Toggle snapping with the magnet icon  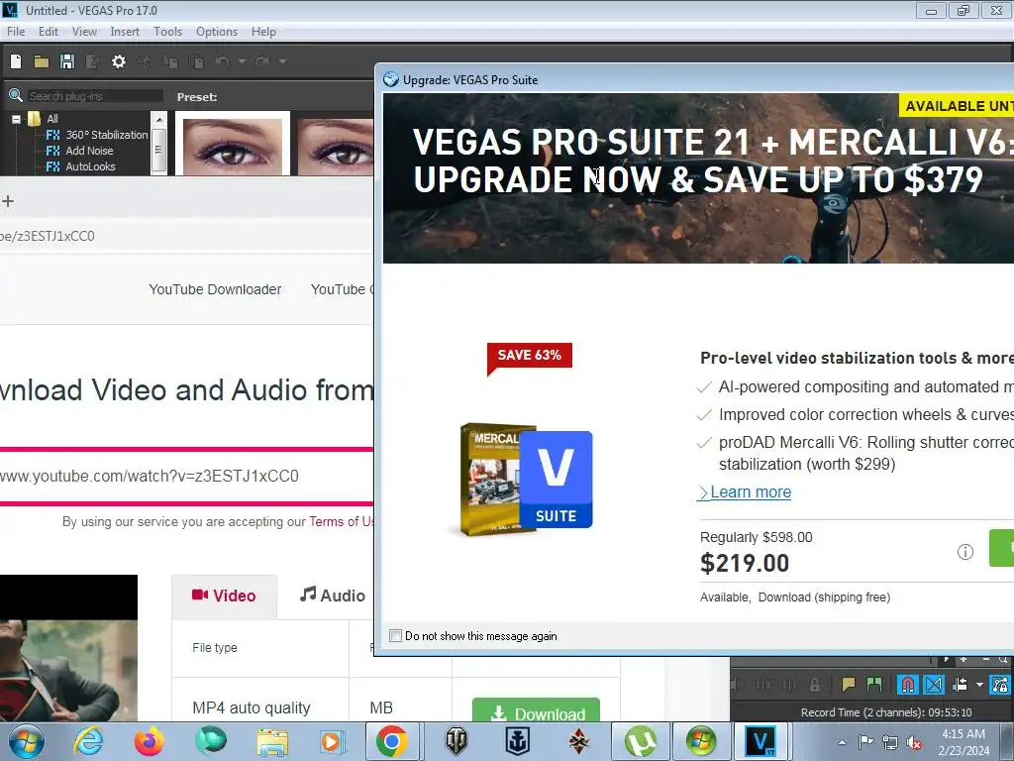pos(907,684)
